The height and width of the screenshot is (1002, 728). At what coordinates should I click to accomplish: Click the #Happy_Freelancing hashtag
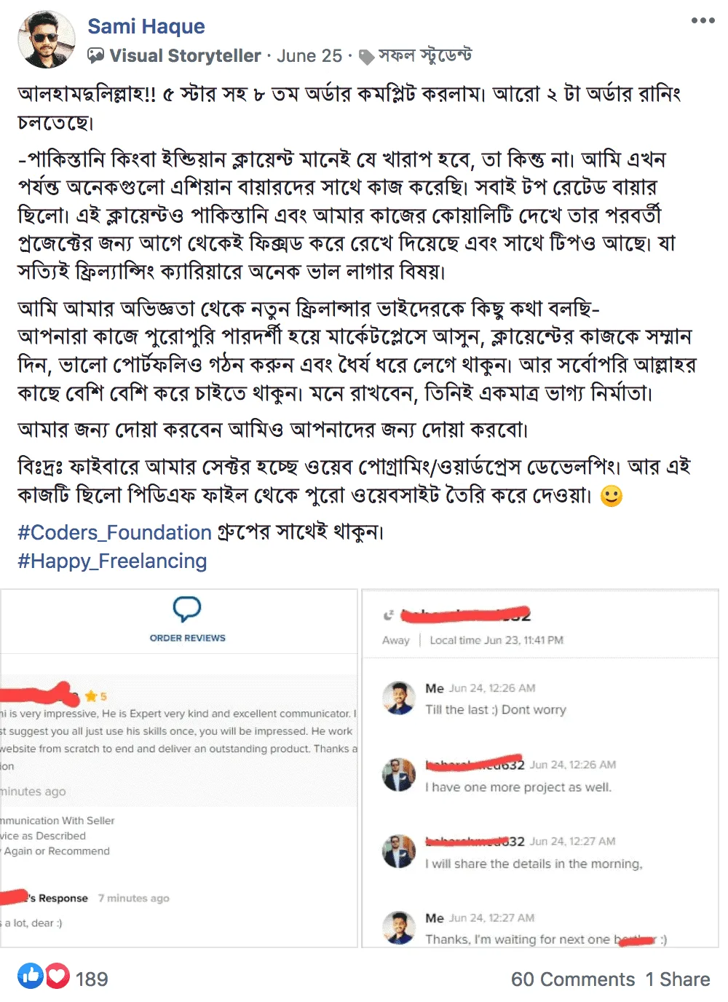112,561
